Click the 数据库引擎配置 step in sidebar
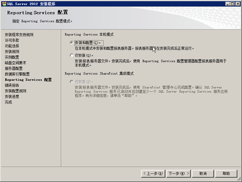242x182 pixels. tap(17, 74)
